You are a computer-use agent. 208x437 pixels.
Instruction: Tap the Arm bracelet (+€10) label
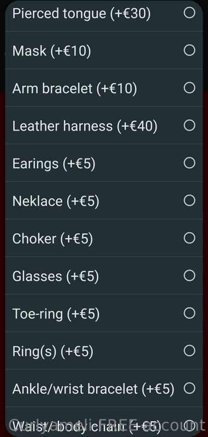tap(75, 88)
